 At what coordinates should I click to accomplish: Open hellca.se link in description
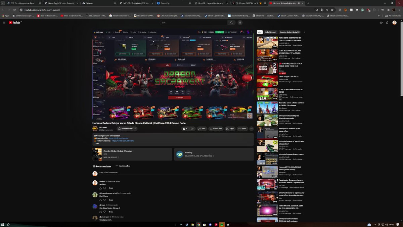[x=119, y=138]
